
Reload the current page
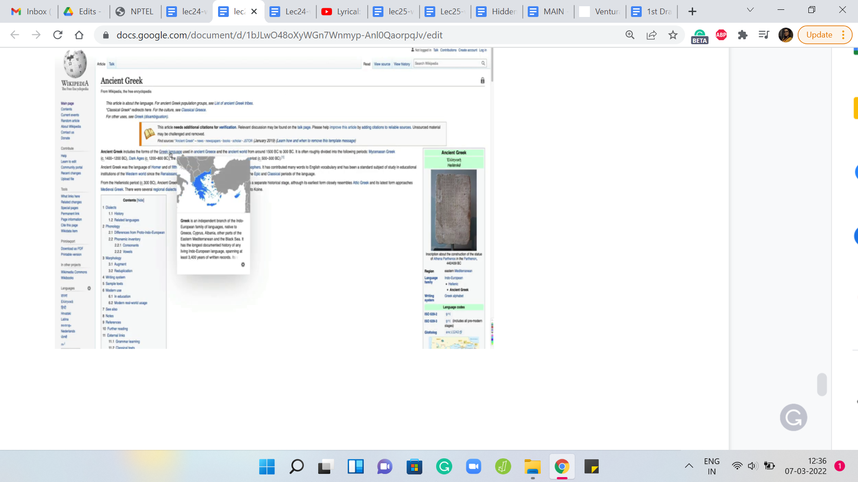click(x=58, y=35)
